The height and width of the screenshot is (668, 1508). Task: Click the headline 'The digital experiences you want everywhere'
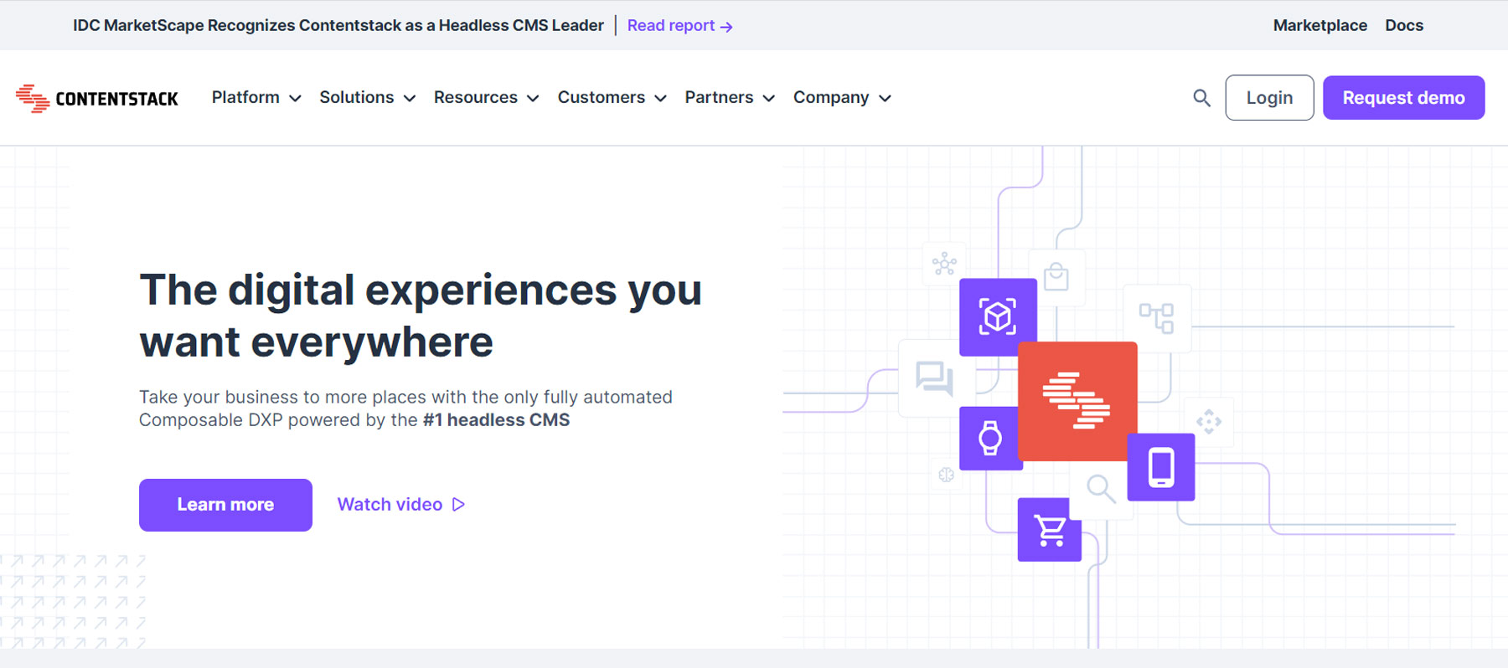point(421,316)
